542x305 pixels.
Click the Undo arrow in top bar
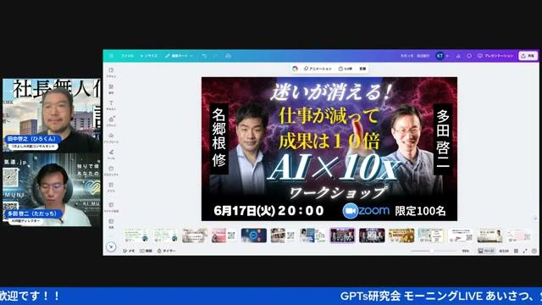pyautogui.click(x=205, y=56)
